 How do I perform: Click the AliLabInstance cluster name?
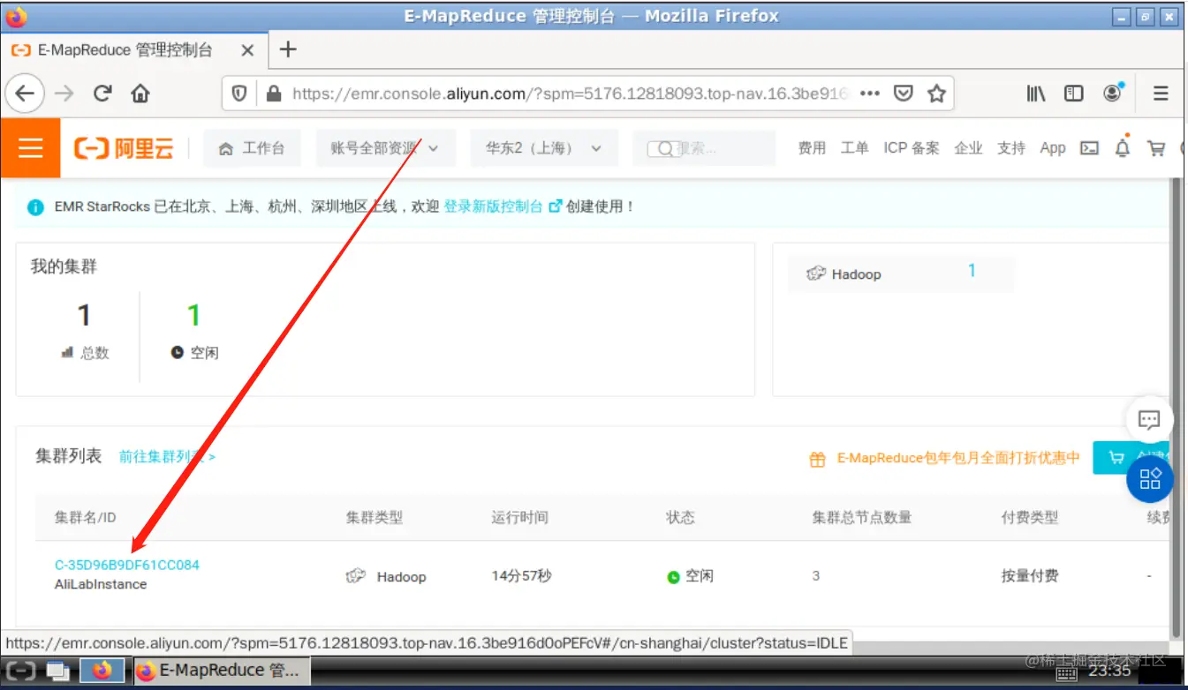(x=101, y=584)
